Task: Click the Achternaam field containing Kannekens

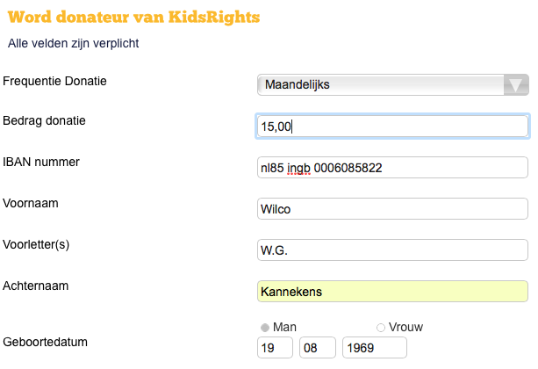Action: point(392,292)
